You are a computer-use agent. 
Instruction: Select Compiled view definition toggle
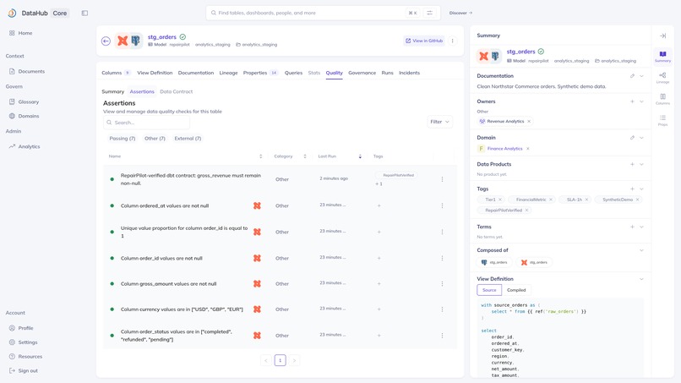click(516, 290)
